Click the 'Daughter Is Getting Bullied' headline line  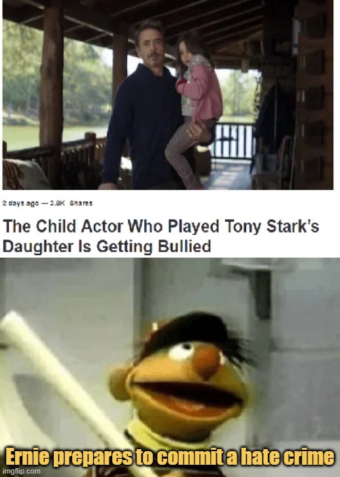pyautogui.click(x=107, y=246)
